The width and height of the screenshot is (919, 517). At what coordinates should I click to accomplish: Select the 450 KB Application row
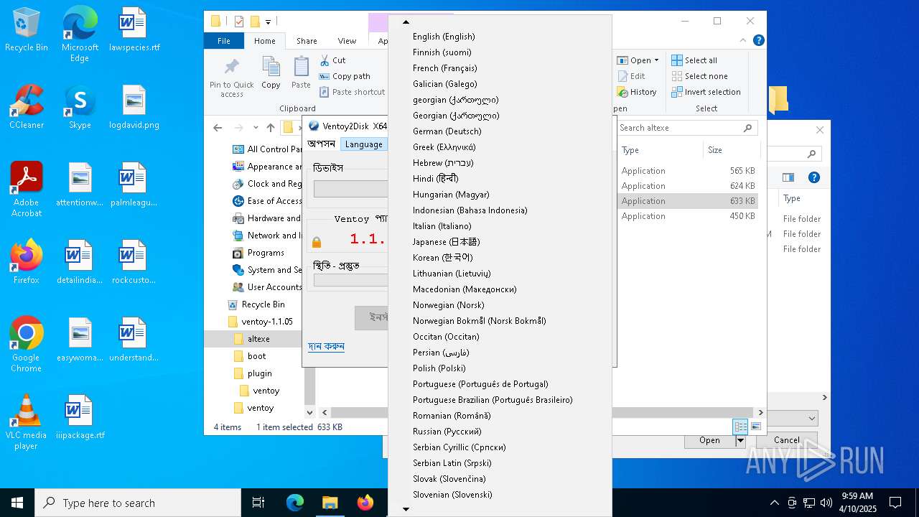click(x=688, y=216)
